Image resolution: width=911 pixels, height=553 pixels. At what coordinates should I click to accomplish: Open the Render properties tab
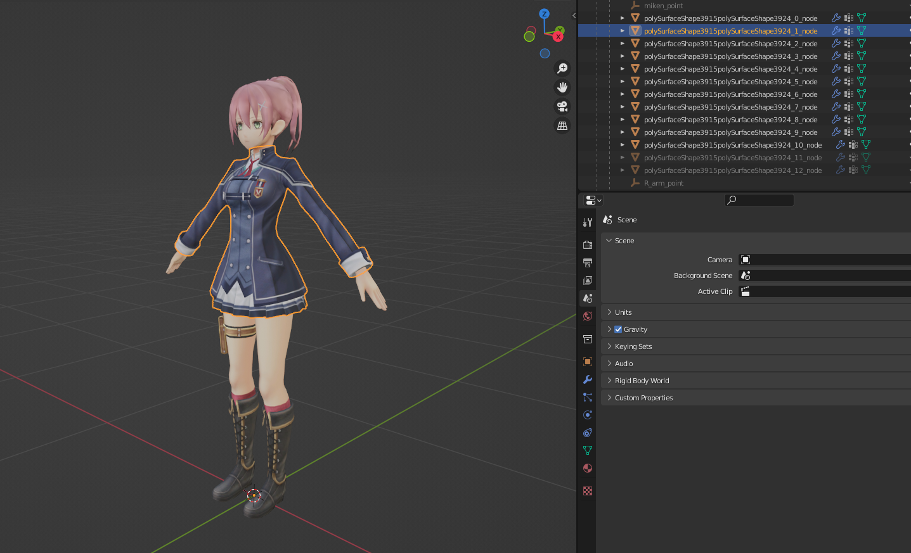[x=588, y=245]
